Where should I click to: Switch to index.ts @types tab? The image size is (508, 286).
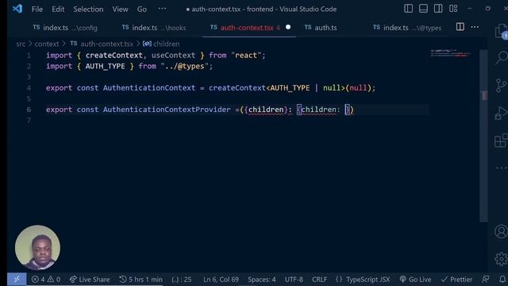click(407, 28)
